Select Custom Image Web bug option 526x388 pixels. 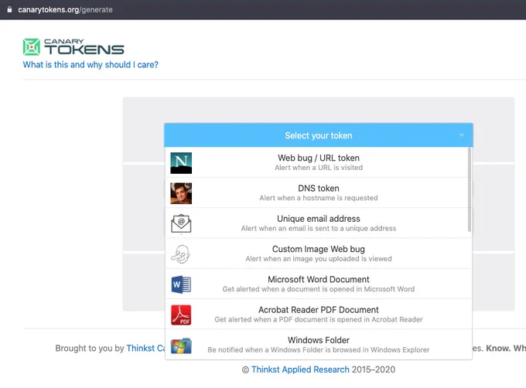point(319,254)
